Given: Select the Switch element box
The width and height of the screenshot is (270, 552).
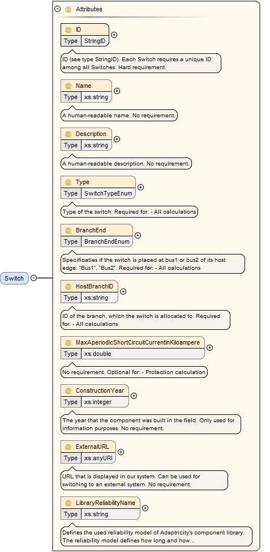Looking at the screenshot, I should (x=14, y=278).
